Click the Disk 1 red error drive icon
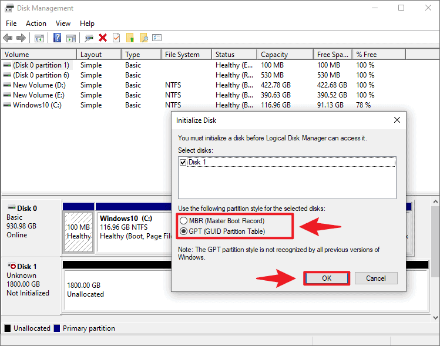The height and width of the screenshot is (346, 440). pos(12,266)
